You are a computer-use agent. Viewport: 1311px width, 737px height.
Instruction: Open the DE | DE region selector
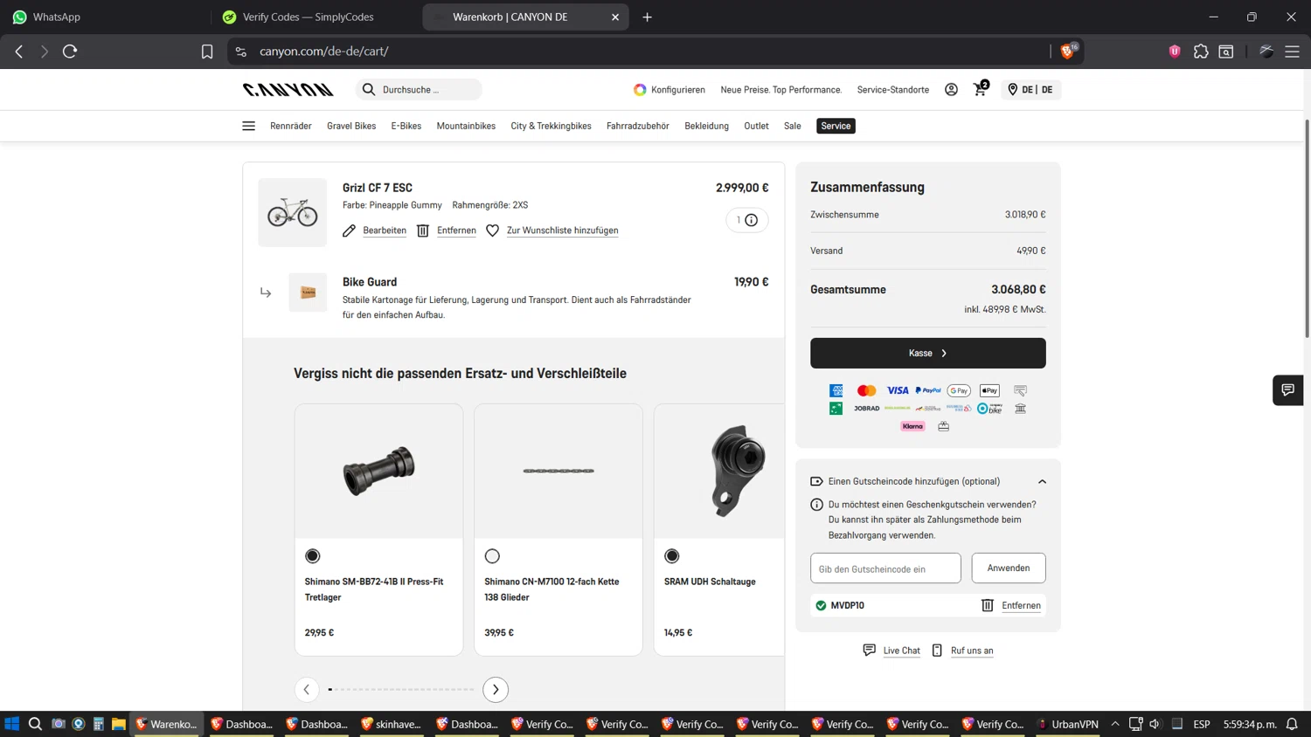pyautogui.click(x=1030, y=90)
